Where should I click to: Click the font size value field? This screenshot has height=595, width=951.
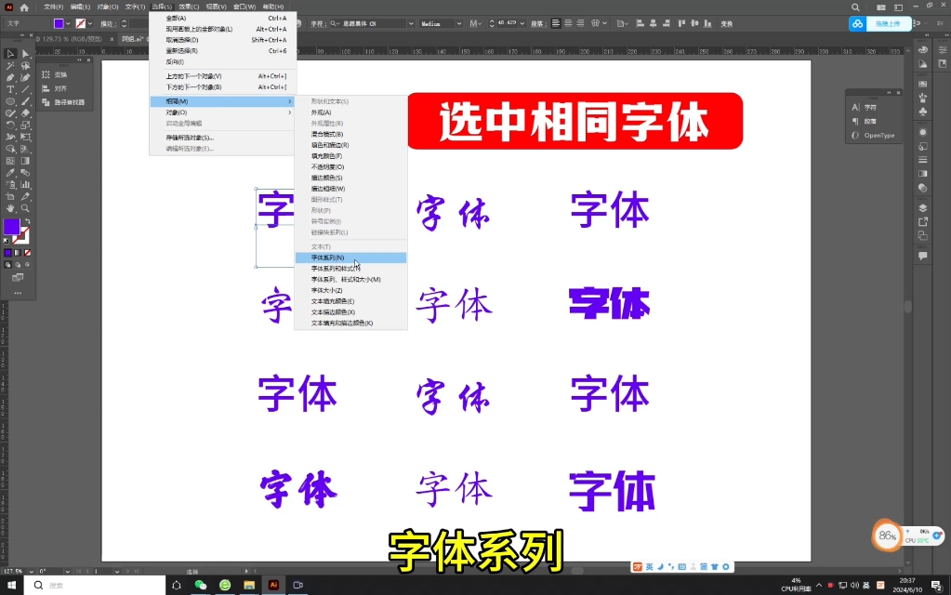(x=507, y=23)
